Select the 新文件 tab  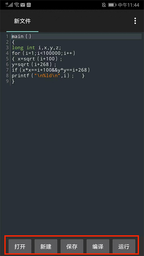tap(22, 21)
